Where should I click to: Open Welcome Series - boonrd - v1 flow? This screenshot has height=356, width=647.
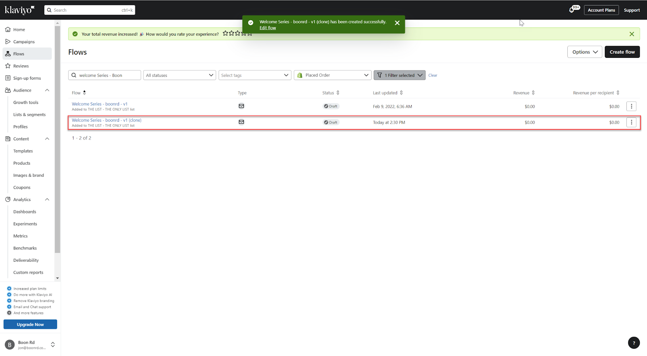pyautogui.click(x=99, y=104)
